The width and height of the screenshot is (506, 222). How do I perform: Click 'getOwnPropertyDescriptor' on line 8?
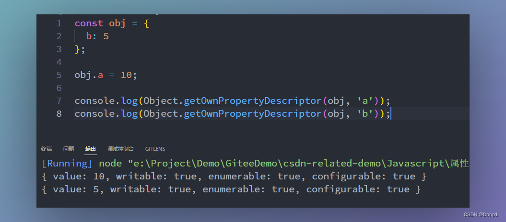click(x=253, y=114)
